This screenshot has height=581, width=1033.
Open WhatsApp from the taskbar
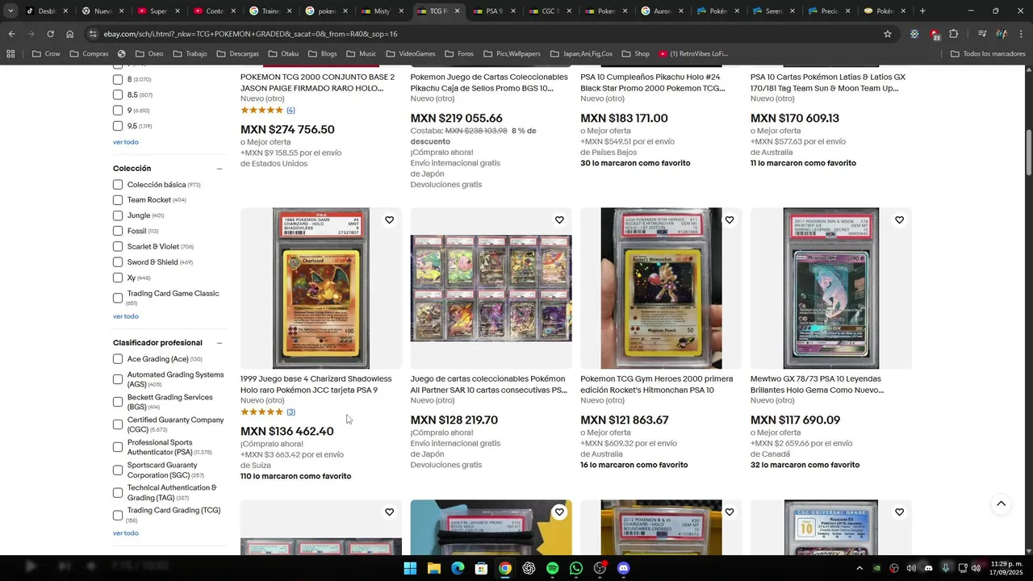(575, 568)
